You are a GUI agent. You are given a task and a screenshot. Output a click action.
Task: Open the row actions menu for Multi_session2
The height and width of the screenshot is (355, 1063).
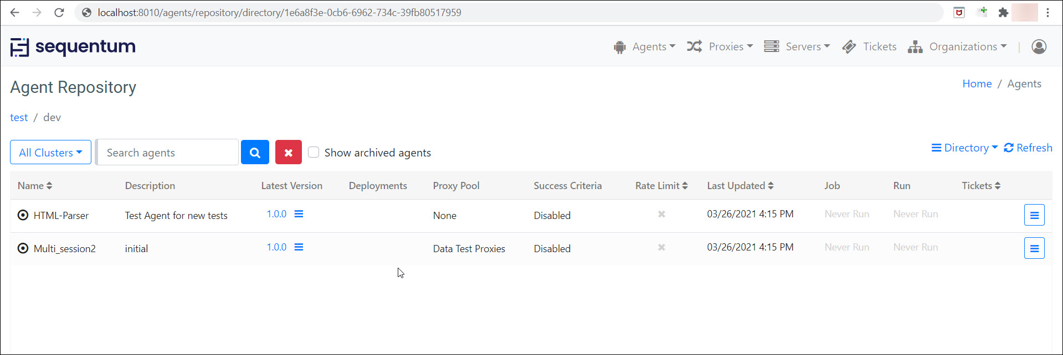click(1034, 248)
